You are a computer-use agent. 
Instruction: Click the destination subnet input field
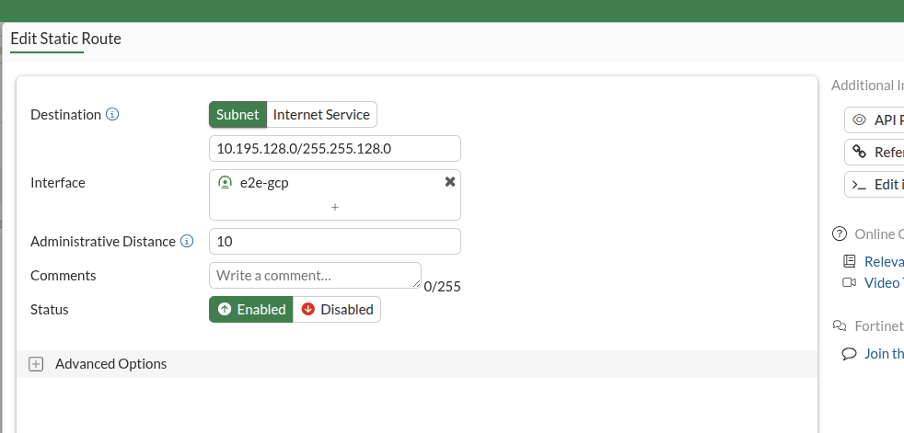[x=335, y=149]
